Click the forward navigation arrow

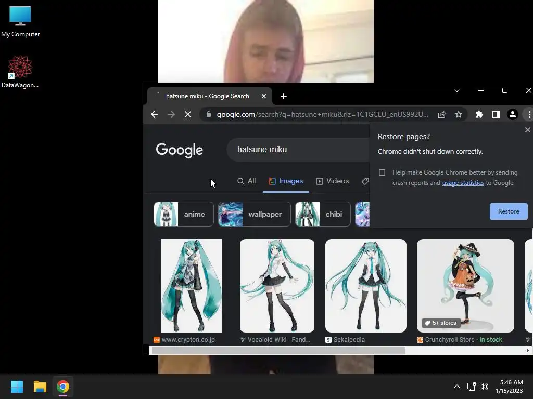pos(171,115)
